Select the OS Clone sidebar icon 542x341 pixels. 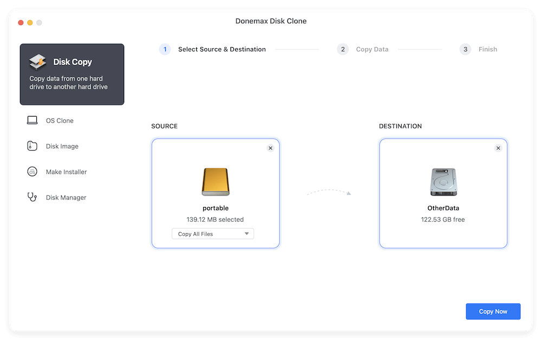coord(33,120)
